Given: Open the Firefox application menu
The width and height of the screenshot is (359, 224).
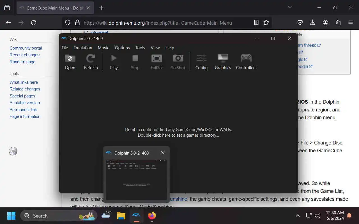Looking at the screenshot, I should 351,23.
